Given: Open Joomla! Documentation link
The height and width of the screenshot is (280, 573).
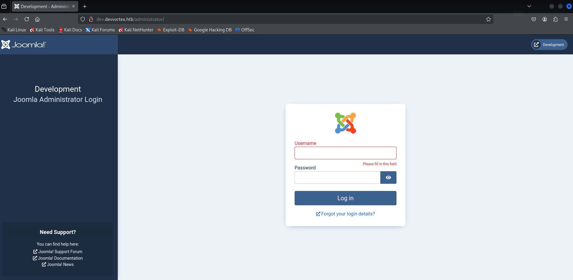Looking at the screenshot, I should tap(58, 258).
